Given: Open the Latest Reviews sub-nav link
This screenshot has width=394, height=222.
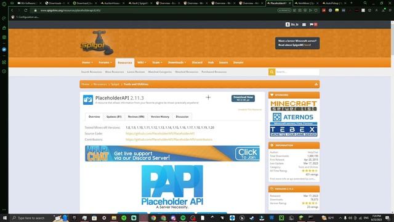Looking at the screenshot, I should coord(136,72).
